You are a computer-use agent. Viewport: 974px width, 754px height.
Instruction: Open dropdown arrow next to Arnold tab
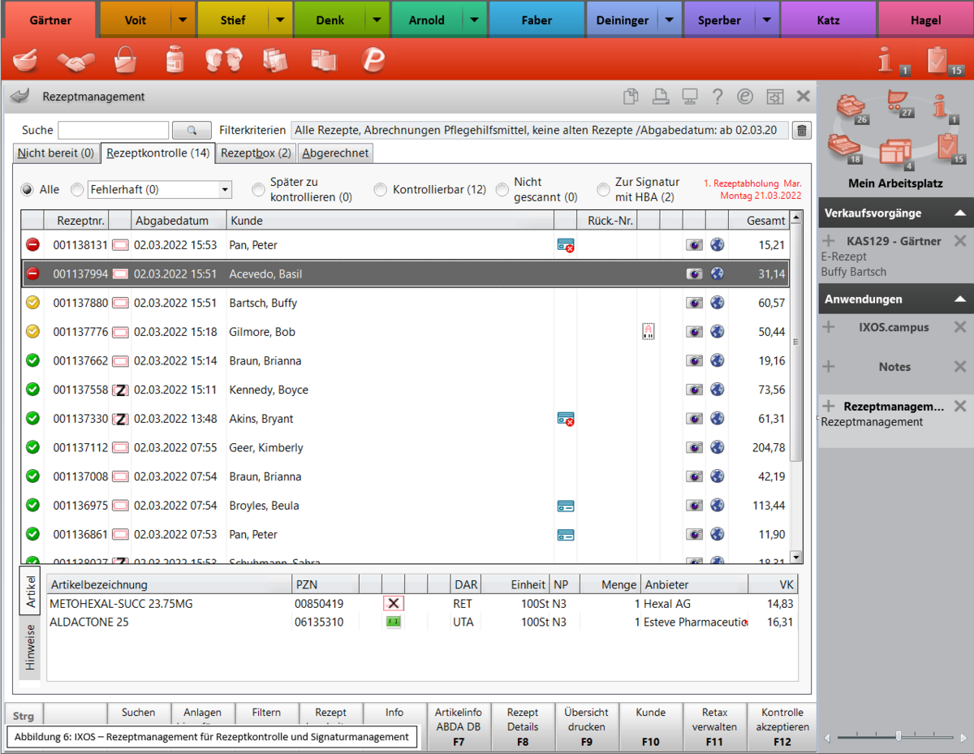pyautogui.click(x=475, y=20)
